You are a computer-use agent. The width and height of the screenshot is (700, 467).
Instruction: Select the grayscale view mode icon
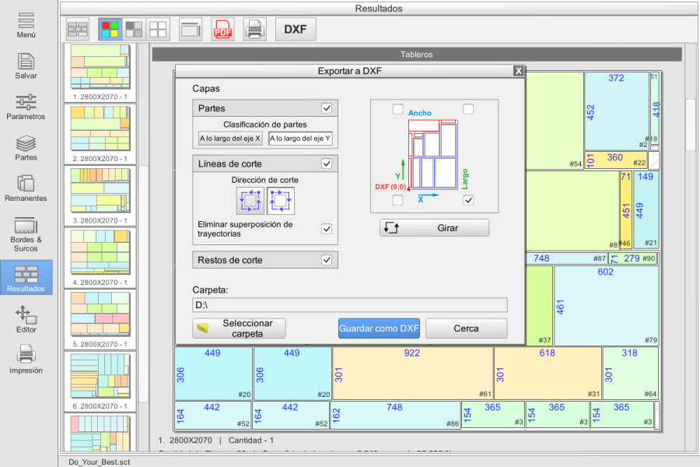(x=134, y=30)
